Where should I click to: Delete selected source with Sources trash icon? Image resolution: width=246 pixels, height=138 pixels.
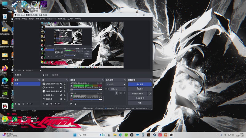[x=47, y=104]
